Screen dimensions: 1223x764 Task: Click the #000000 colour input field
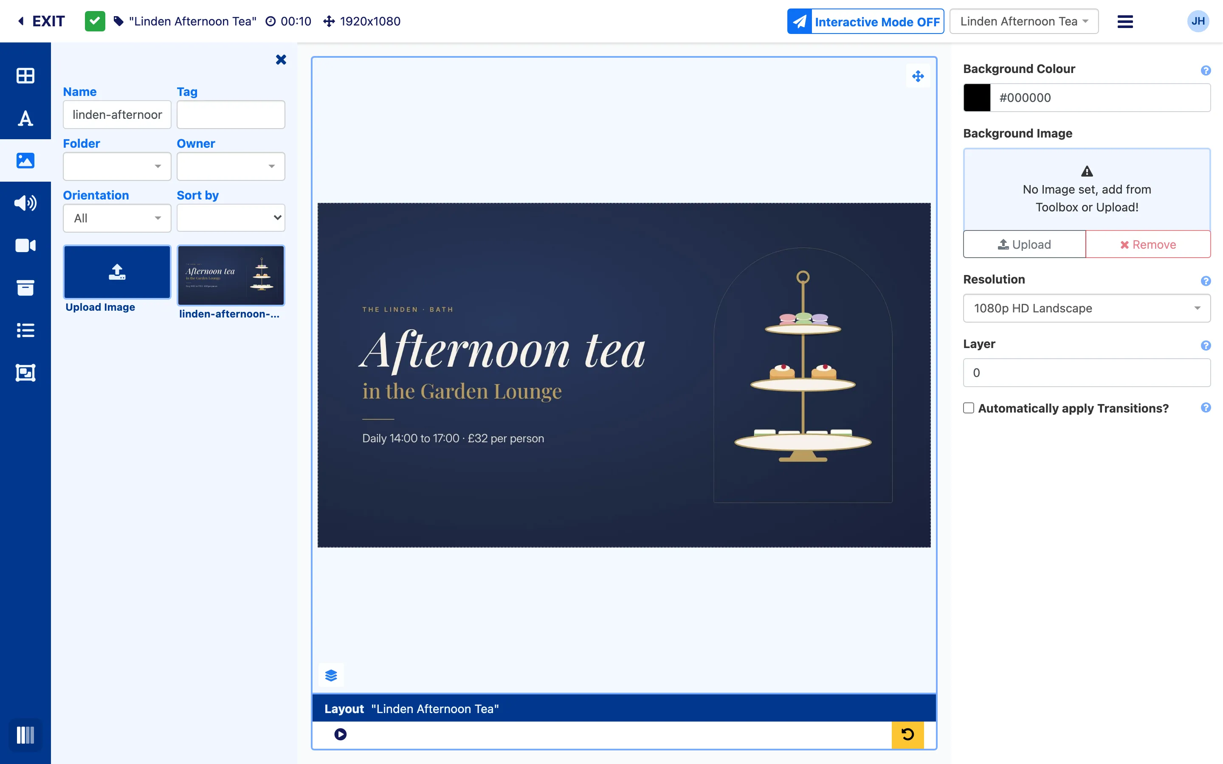(x=1100, y=98)
